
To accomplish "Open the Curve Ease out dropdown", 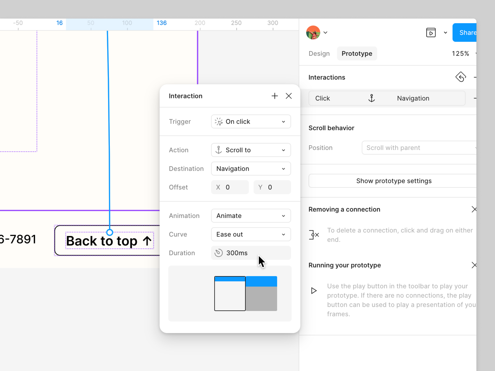I will coord(251,234).
